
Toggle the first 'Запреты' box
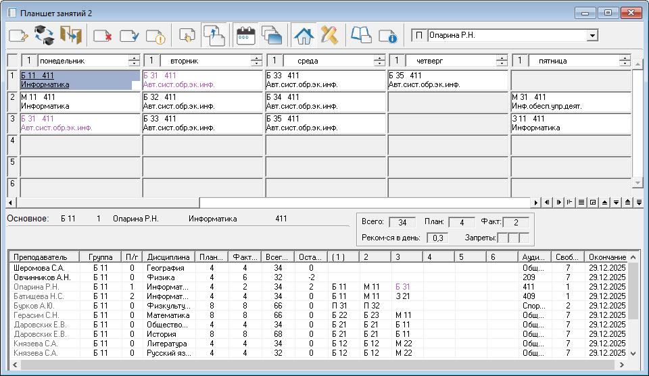pyautogui.click(x=502, y=238)
